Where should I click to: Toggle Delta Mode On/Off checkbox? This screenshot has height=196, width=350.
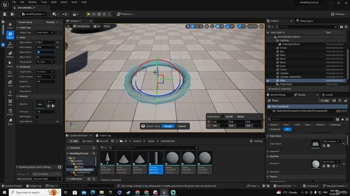coord(223,117)
